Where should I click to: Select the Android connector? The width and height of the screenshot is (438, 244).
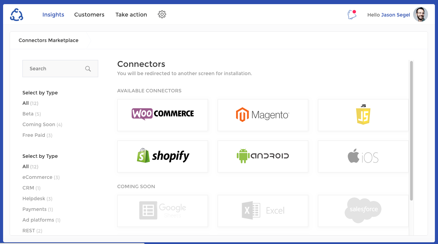(x=263, y=156)
